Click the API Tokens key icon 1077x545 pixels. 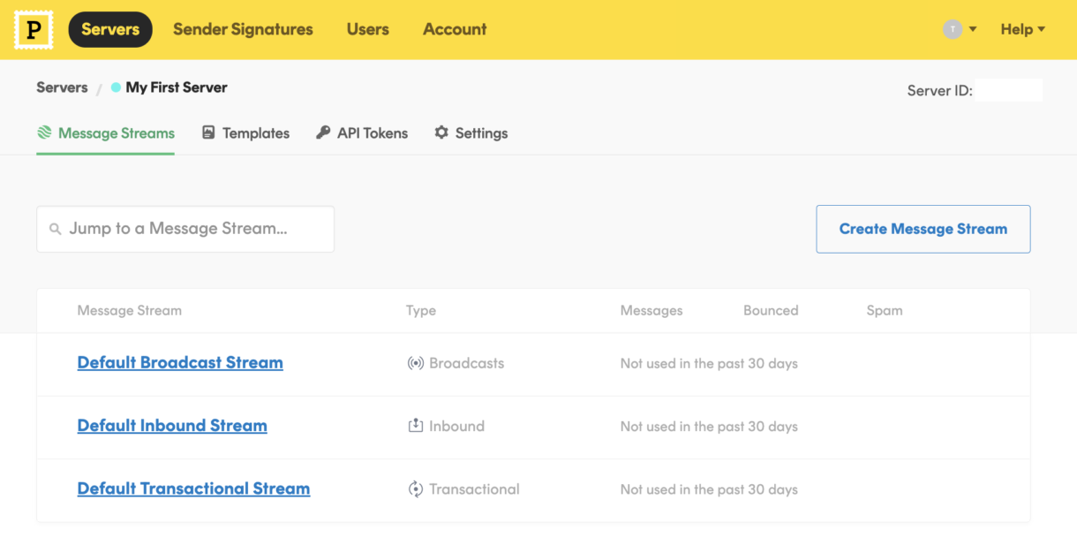(323, 133)
